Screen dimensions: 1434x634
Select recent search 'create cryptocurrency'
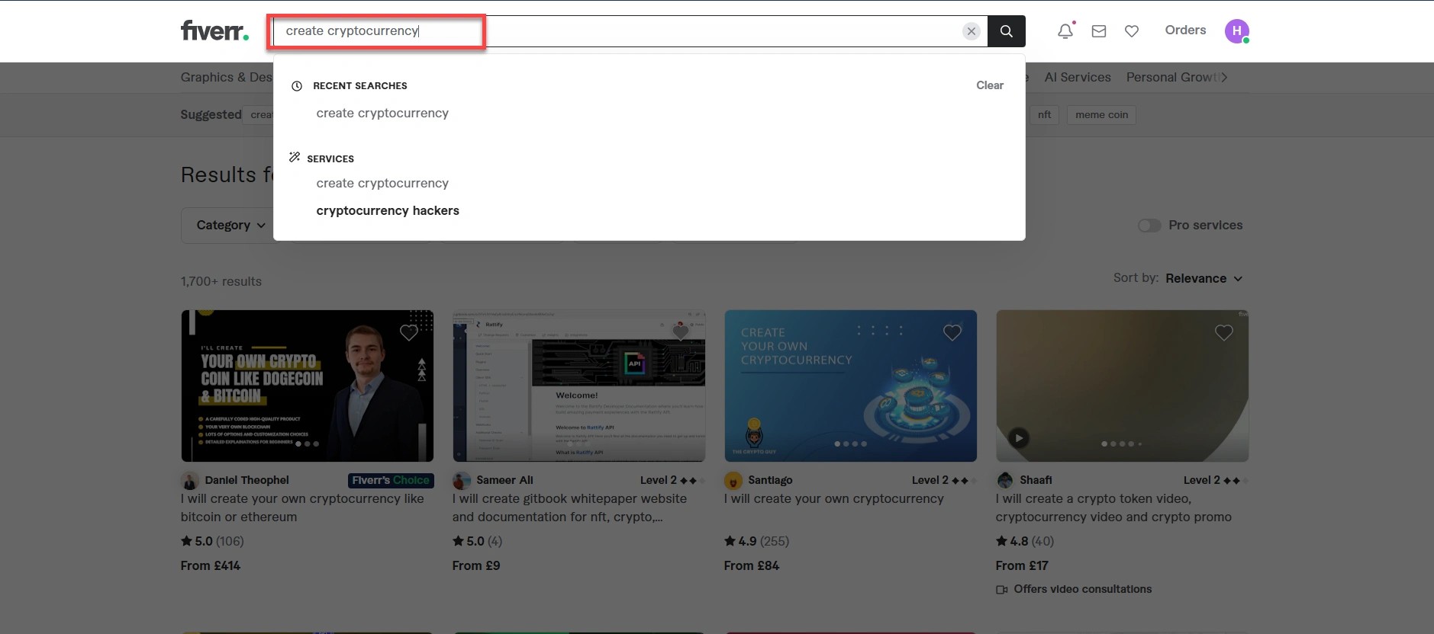[382, 113]
